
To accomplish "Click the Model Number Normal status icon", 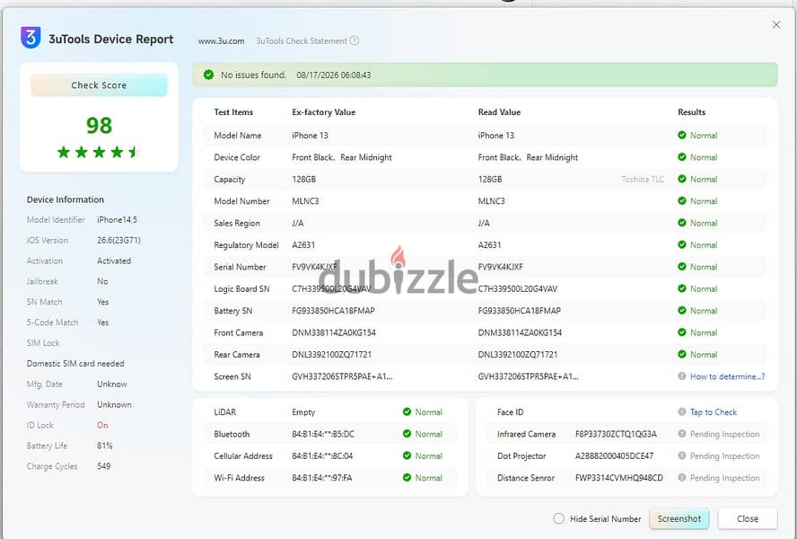I will (x=682, y=200).
